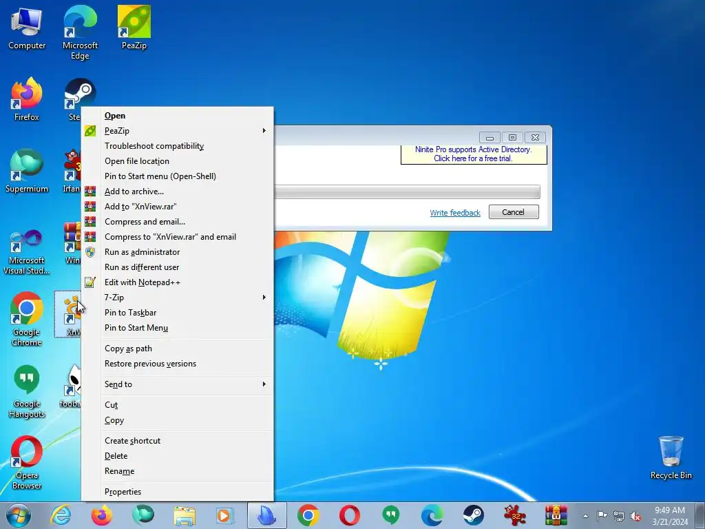Select the Google Hangouts desktop shortcut

pyautogui.click(x=27, y=391)
